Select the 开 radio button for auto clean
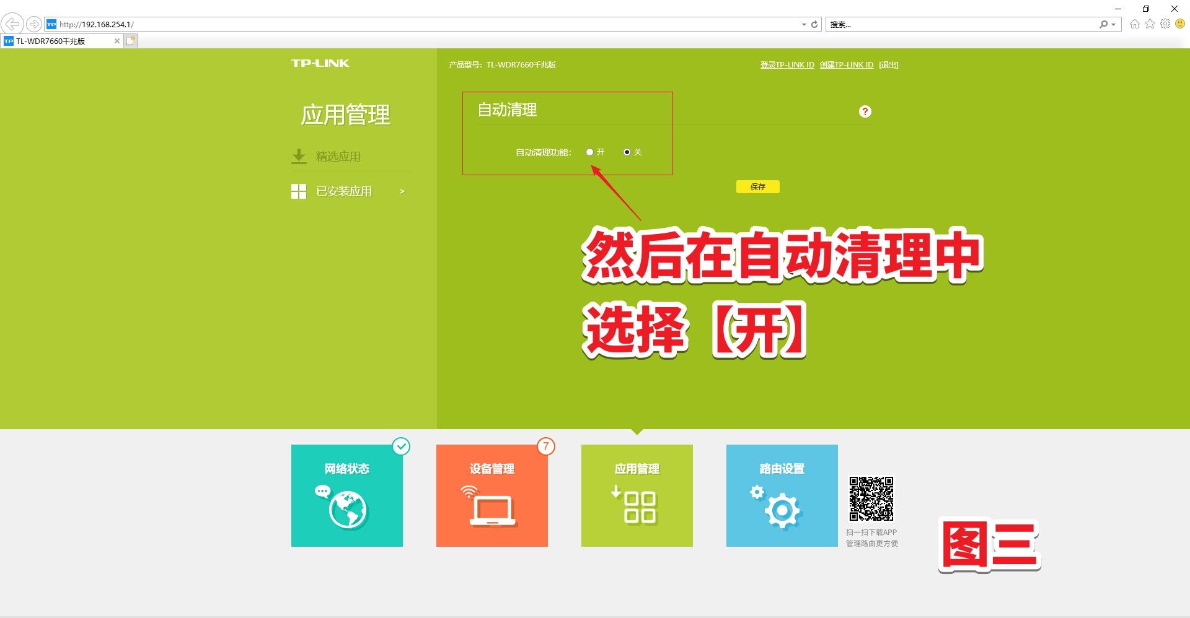Image resolution: width=1190 pixels, height=618 pixels. (x=589, y=152)
